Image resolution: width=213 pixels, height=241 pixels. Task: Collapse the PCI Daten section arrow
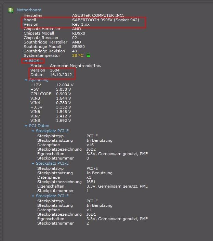(x=26, y=126)
